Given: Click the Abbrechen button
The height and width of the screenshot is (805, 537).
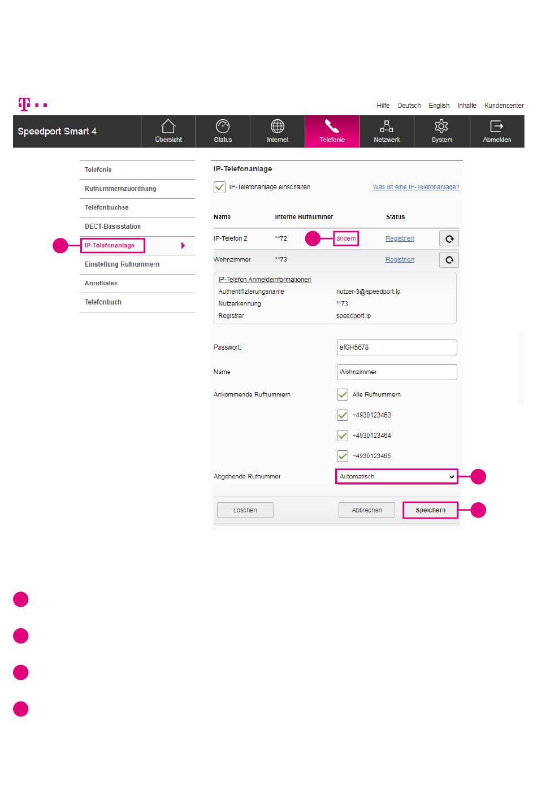Looking at the screenshot, I should [367, 510].
